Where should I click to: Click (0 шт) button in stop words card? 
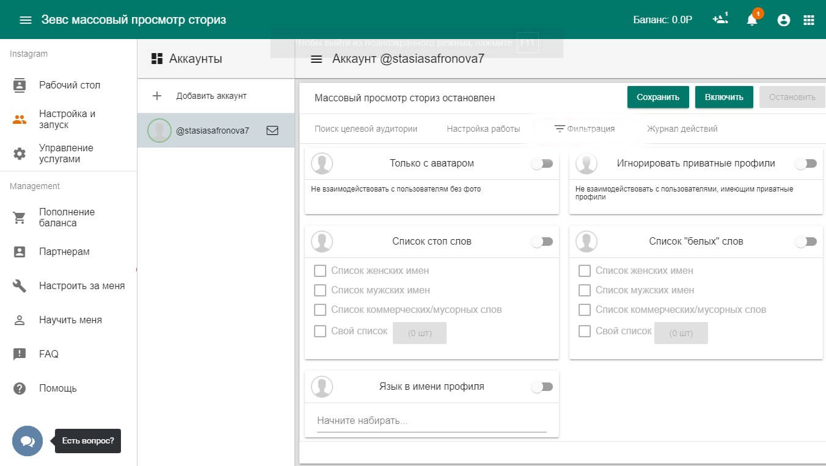click(420, 333)
